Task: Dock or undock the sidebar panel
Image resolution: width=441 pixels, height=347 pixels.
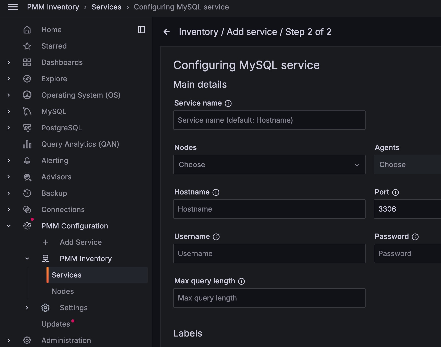Action: pyautogui.click(x=142, y=30)
